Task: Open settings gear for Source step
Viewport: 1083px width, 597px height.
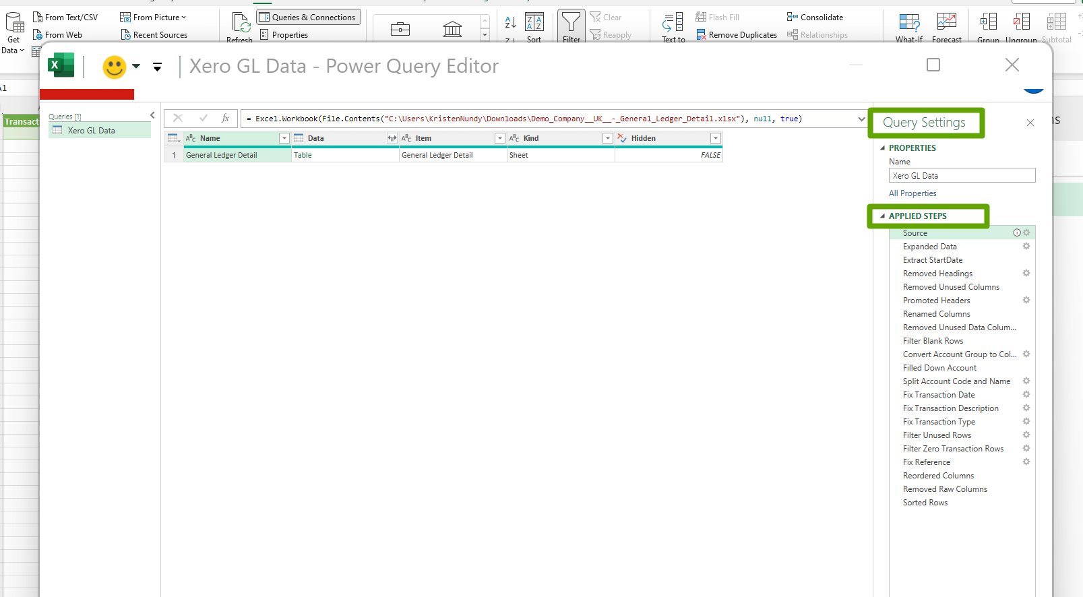Action: pyautogui.click(x=1026, y=233)
